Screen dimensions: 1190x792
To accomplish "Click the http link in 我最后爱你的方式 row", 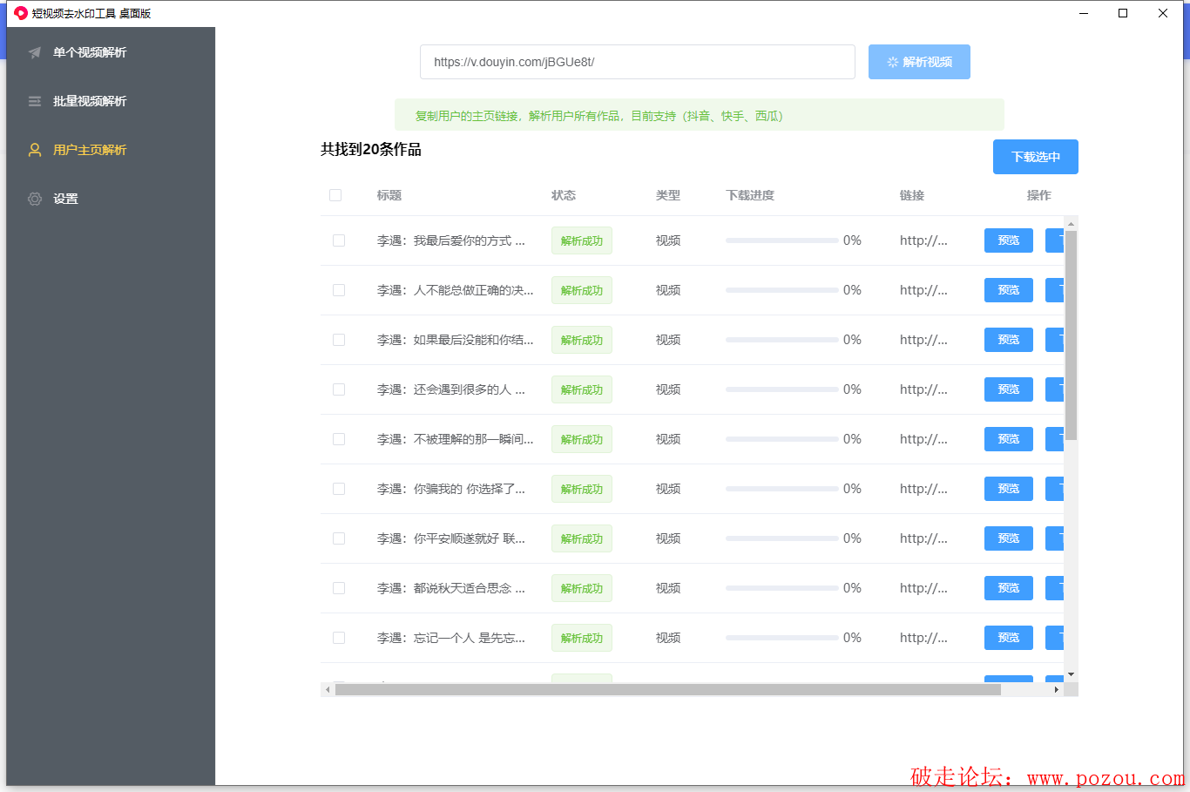I will point(923,240).
